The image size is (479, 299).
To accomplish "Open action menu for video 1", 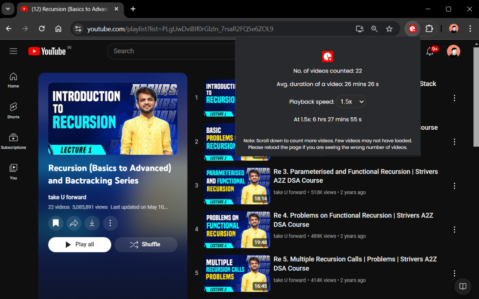I will pos(454,98).
